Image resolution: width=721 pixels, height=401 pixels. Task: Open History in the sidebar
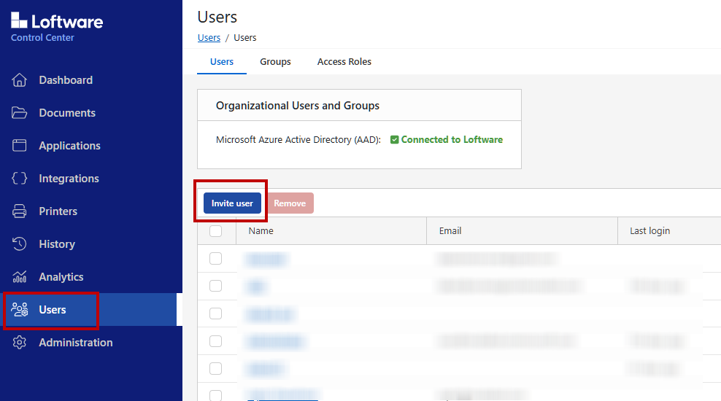[57, 244]
